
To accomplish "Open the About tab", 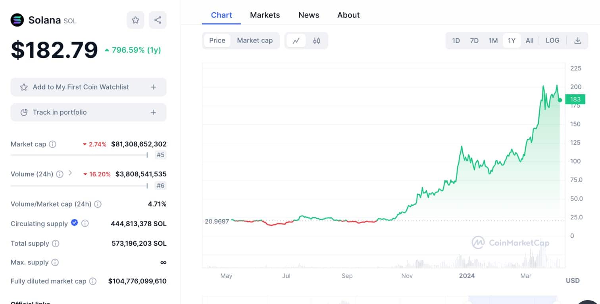I will coord(348,15).
